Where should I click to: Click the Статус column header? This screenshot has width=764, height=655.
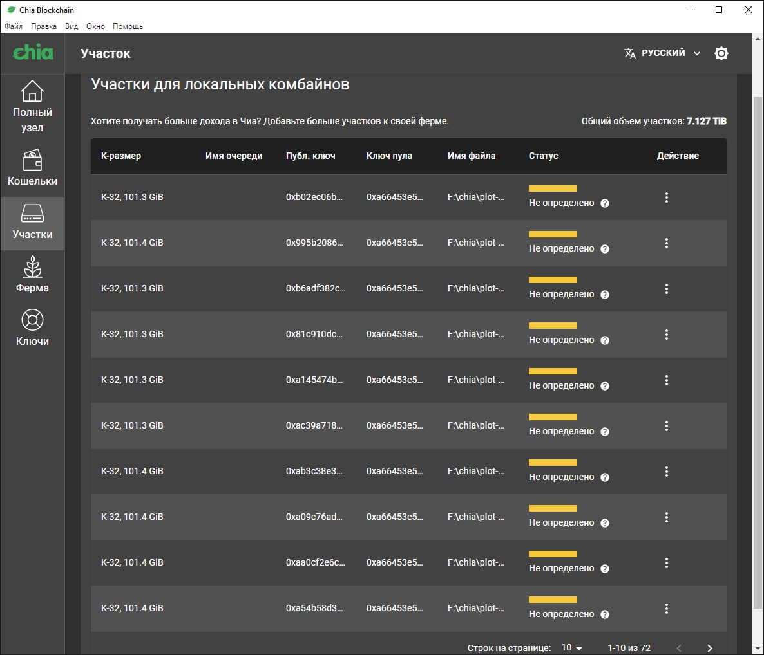[x=543, y=156]
